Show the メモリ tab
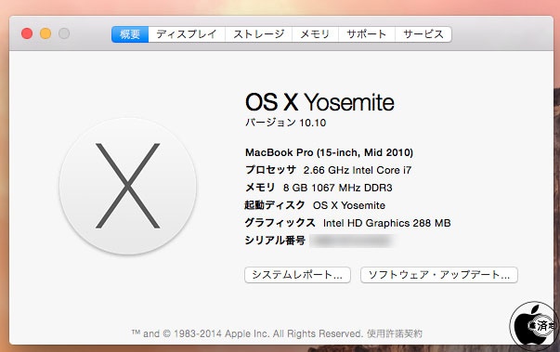The image size is (560, 352). 315,34
